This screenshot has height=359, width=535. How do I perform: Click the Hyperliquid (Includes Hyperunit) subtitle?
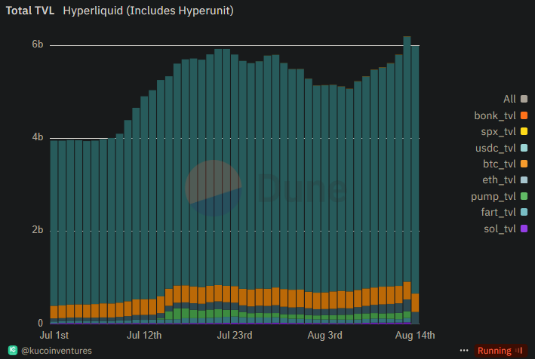(149, 11)
